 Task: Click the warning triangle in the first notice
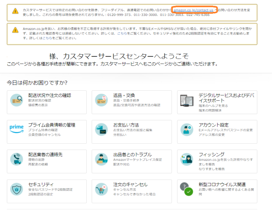[x=15, y=11]
